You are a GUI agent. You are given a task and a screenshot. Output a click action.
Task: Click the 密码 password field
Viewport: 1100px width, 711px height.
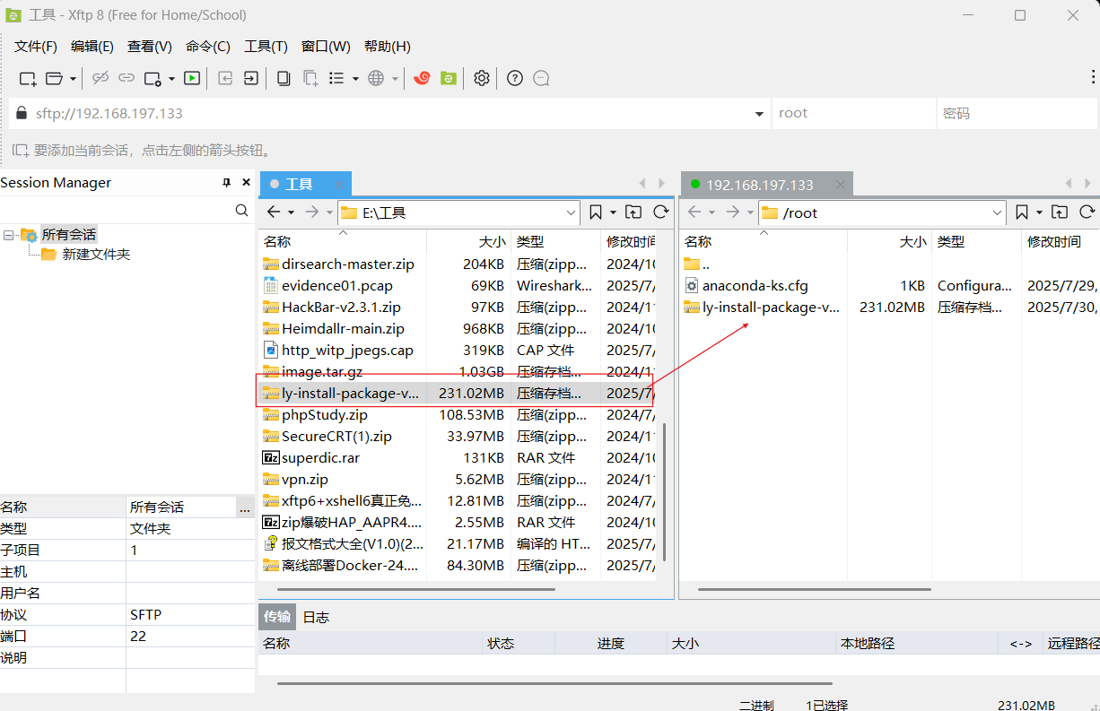pos(1017,114)
